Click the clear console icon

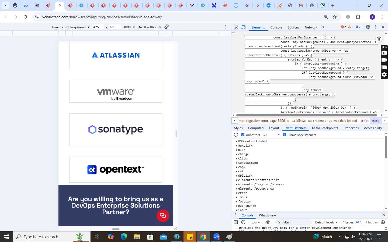[243, 222]
